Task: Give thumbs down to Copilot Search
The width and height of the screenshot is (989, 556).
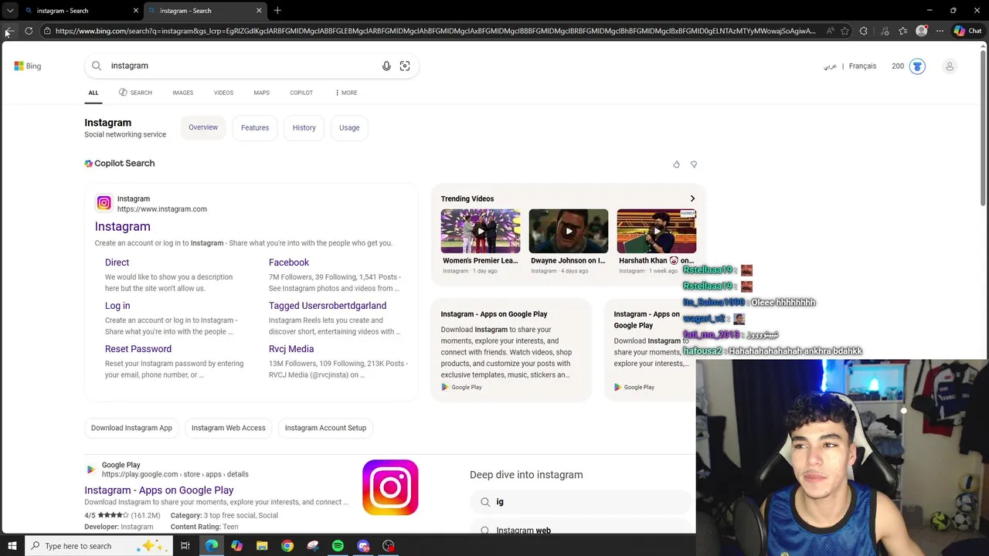Action: coord(693,164)
